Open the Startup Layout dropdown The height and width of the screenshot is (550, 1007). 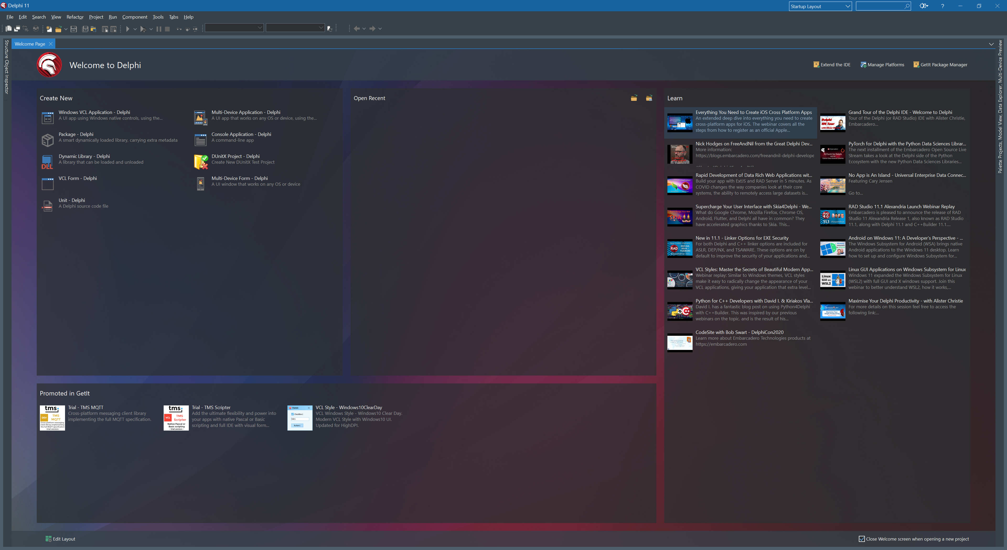coord(820,6)
